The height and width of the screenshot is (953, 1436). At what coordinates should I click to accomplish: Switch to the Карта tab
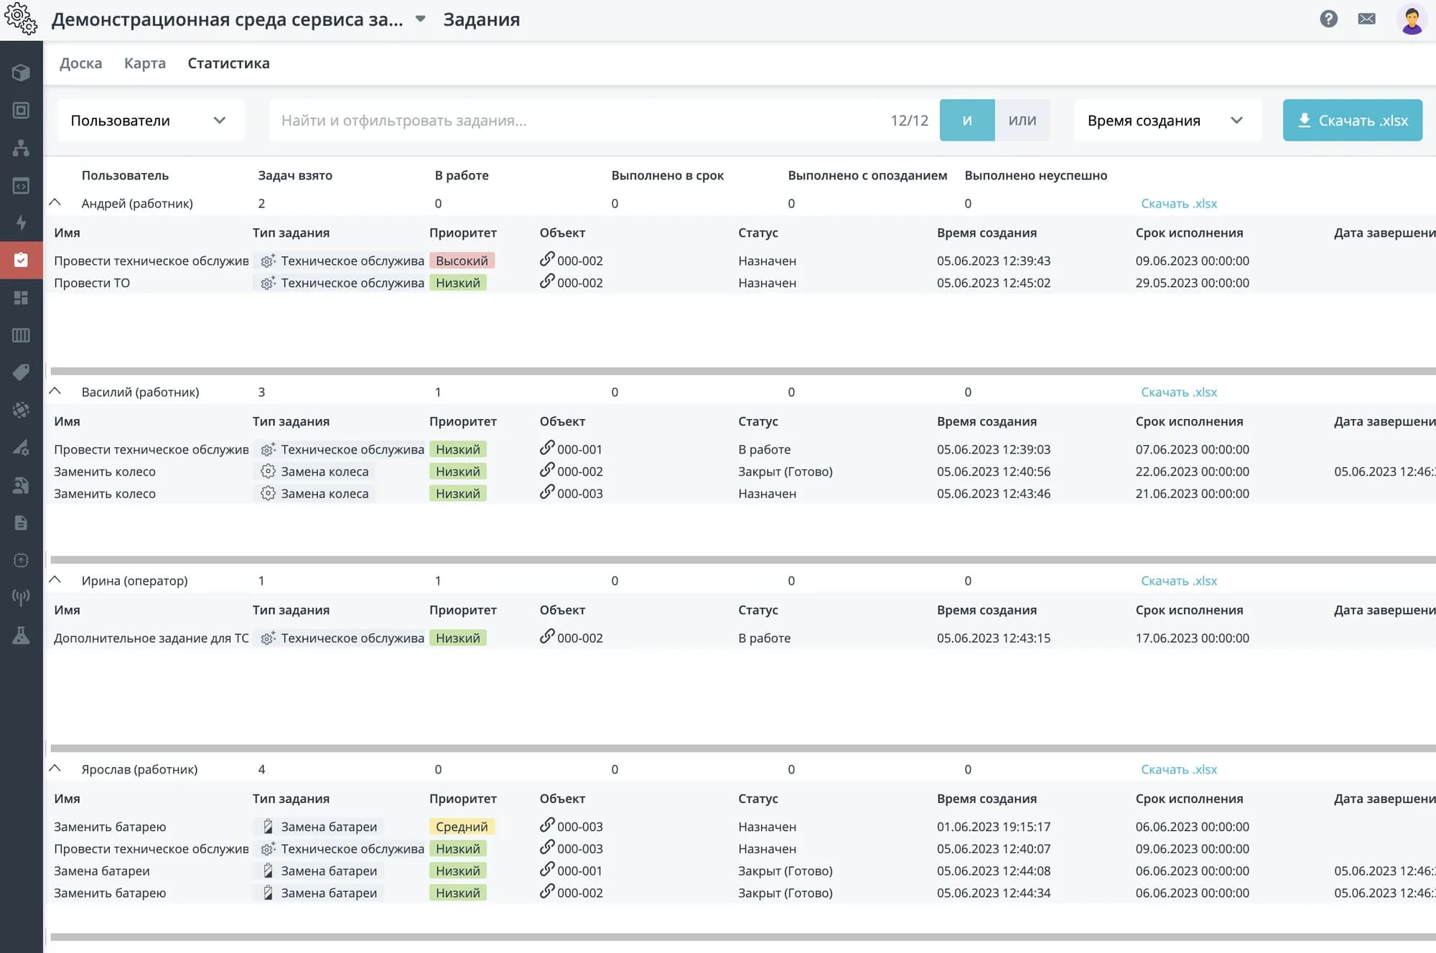pos(144,63)
